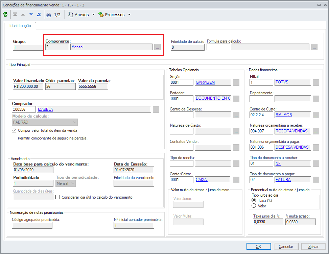Click the green refresh icon
The width and height of the screenshot is (329, 254).
(x=5, y=15)
